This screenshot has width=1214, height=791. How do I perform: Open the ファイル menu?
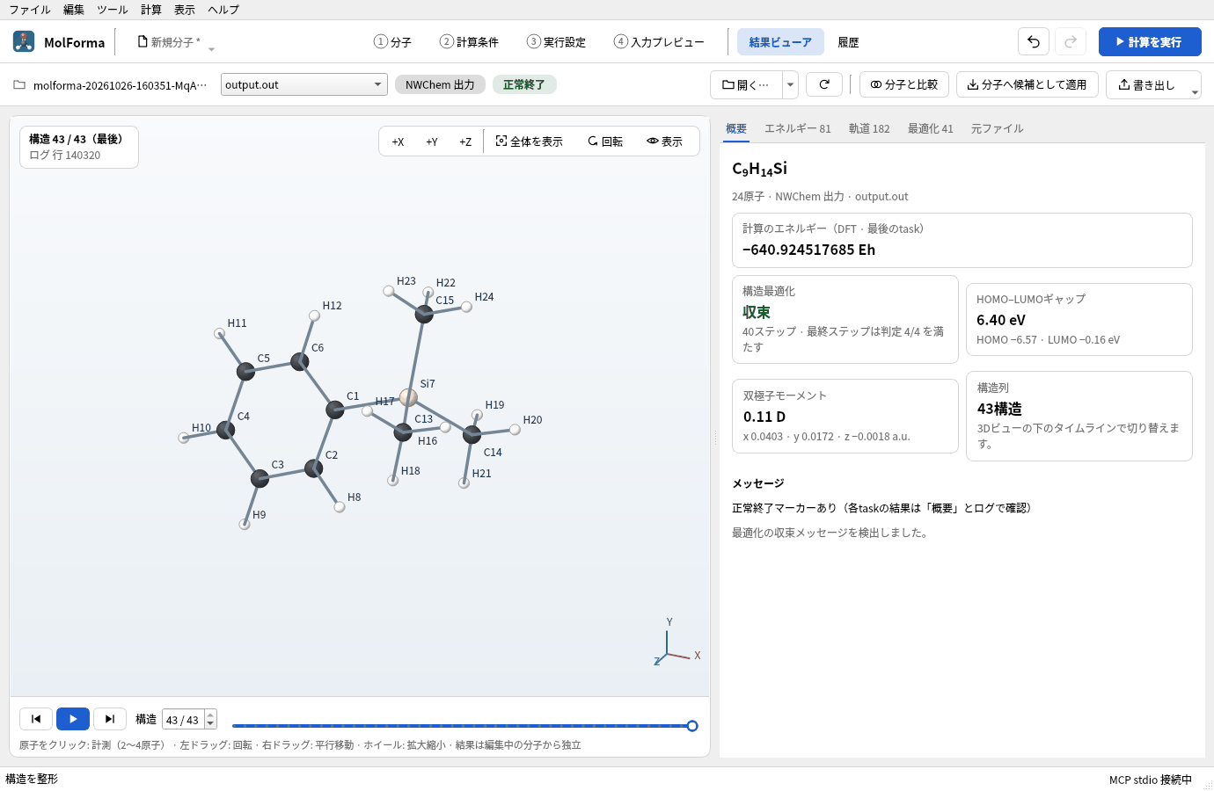point(30,10)
